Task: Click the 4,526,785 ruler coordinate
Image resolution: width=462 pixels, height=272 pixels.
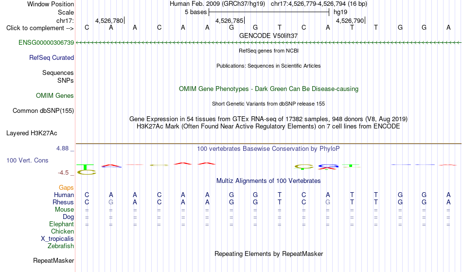Action: [229, 20]
